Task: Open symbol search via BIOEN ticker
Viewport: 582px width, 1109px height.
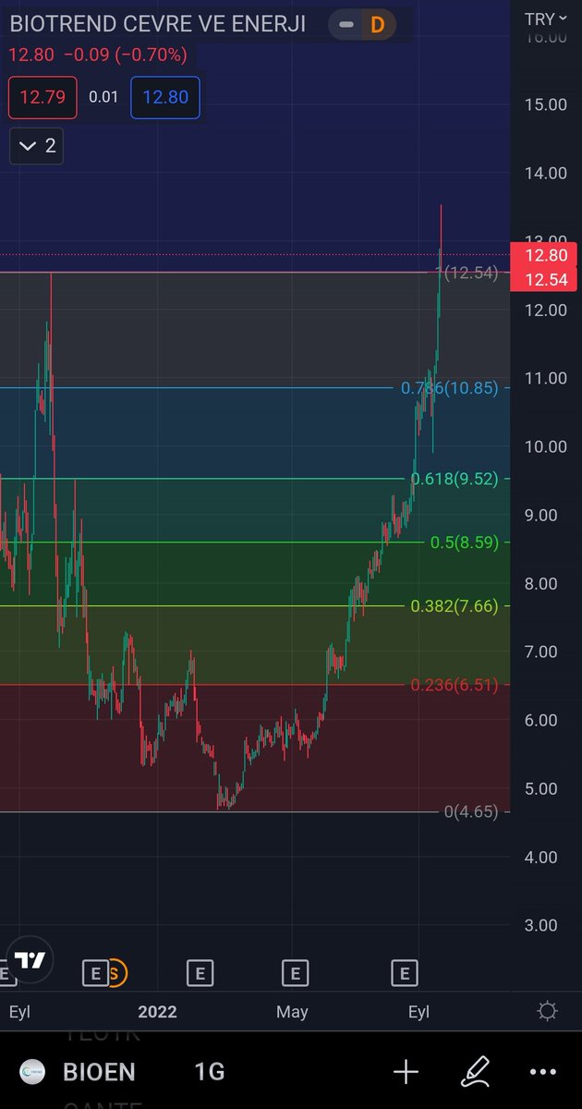Action: click(x=99, y=1072)
